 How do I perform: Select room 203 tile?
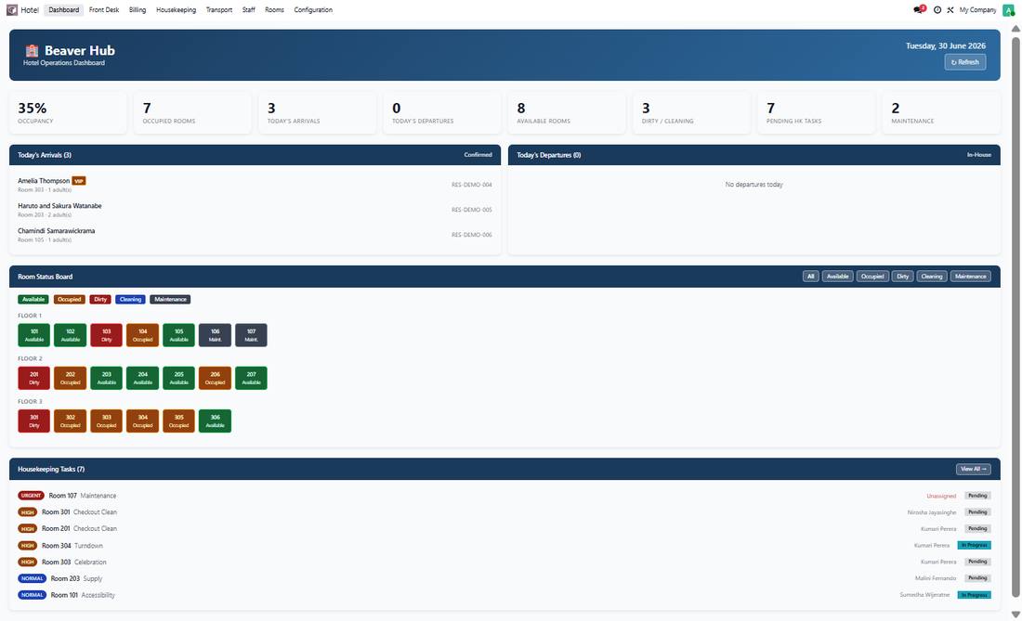coord(106,378)
